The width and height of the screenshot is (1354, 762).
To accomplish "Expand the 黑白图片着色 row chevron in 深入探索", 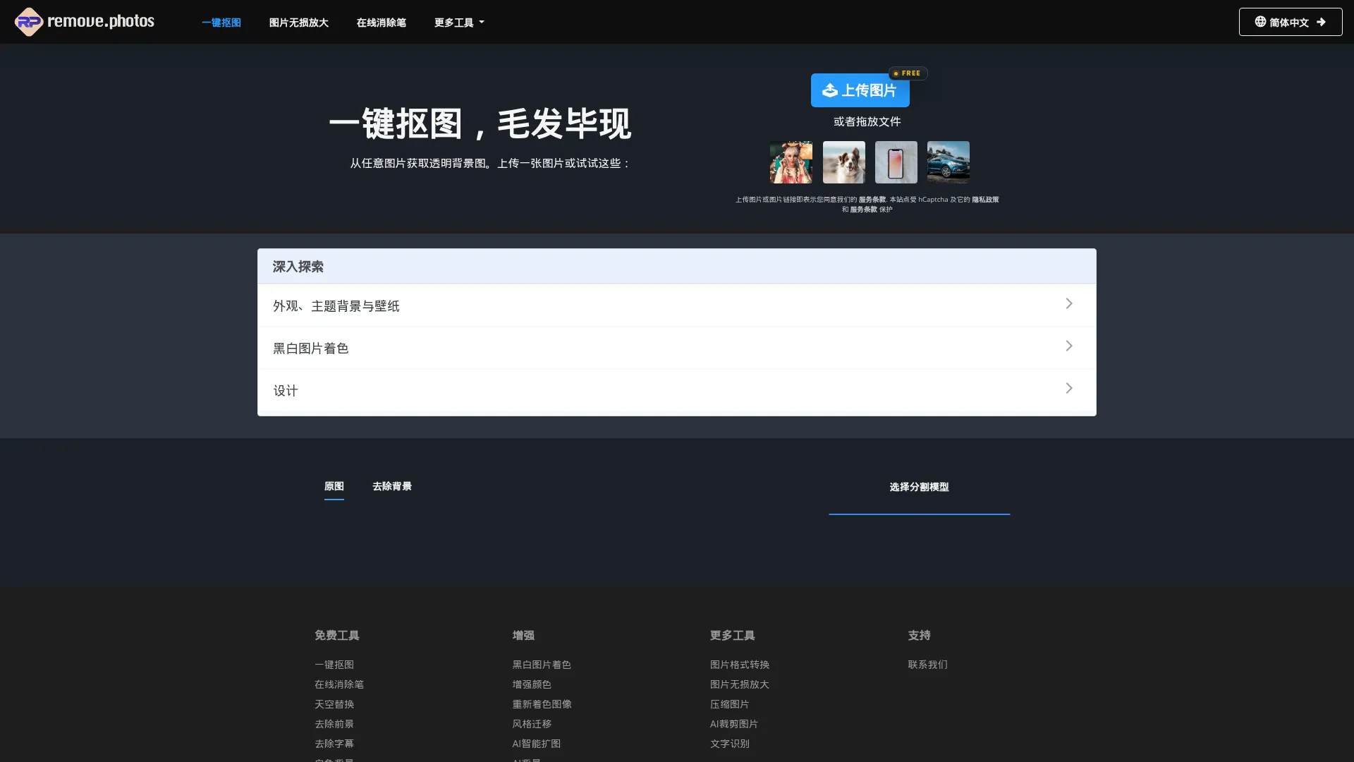I will coord(1069,346).
